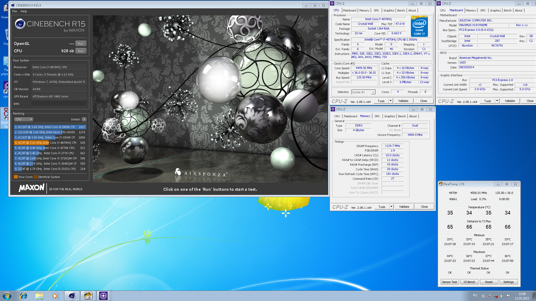Open Details arrow in Ranking panel
Screen dimensions: 536x301
click(84, 119)
